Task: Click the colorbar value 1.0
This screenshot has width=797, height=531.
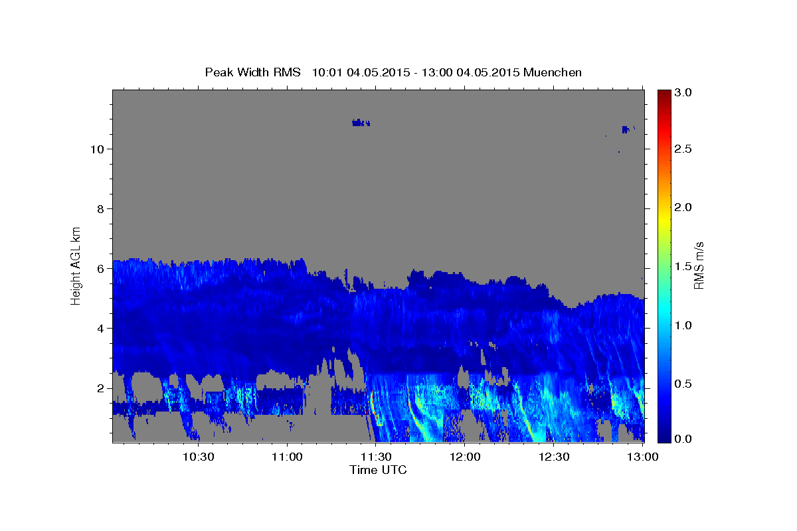Action: pos(684,325)
